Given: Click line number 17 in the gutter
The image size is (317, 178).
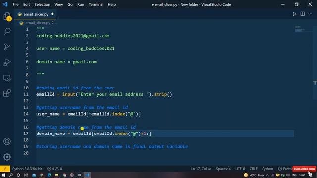Looking at the screenshot, I should (26, 133).
